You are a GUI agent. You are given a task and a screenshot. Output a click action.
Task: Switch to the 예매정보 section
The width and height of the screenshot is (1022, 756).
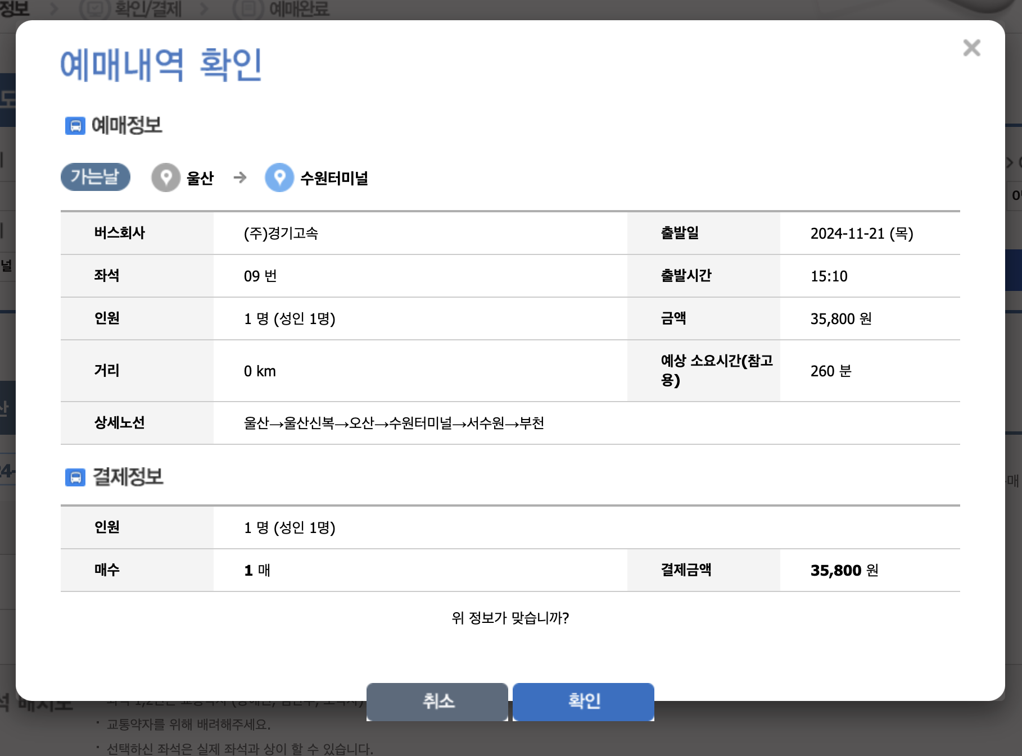tap(125, 126)
